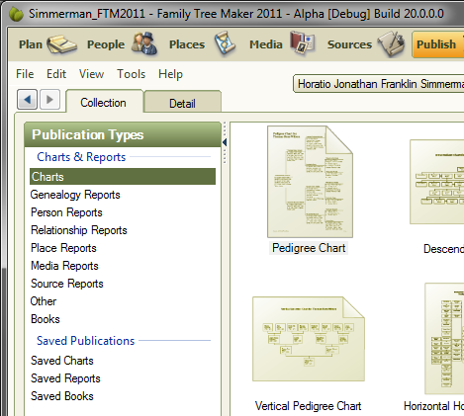The image size is (464, 416).
Task: Select the Vertical Pedigree Chart thumbnail
Action: pyautogui.click(x=309, y=339)
